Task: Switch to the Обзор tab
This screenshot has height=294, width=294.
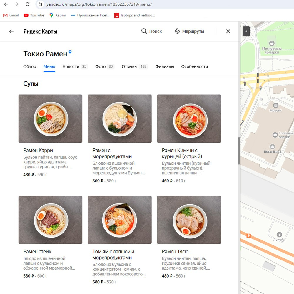Action: 30,66
